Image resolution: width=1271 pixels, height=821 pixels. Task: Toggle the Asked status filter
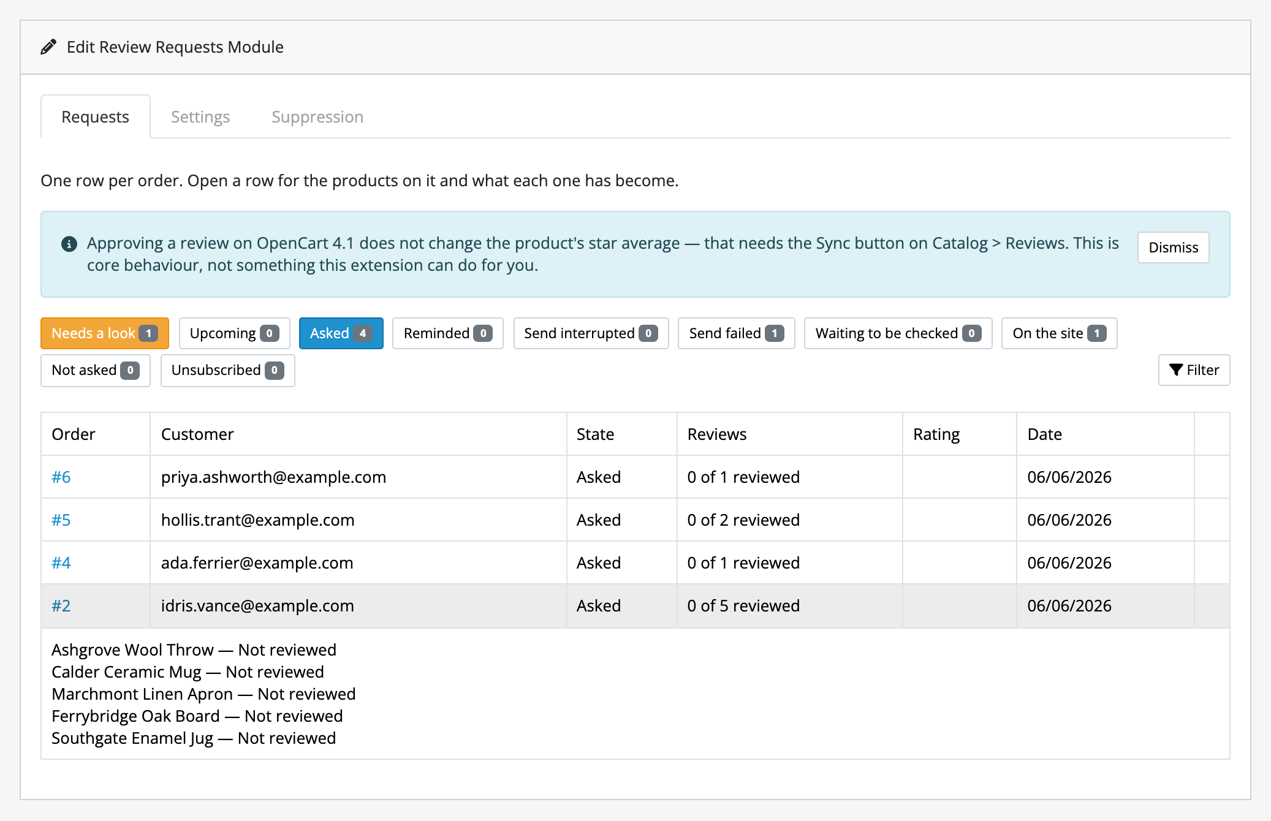click(341, 333)
